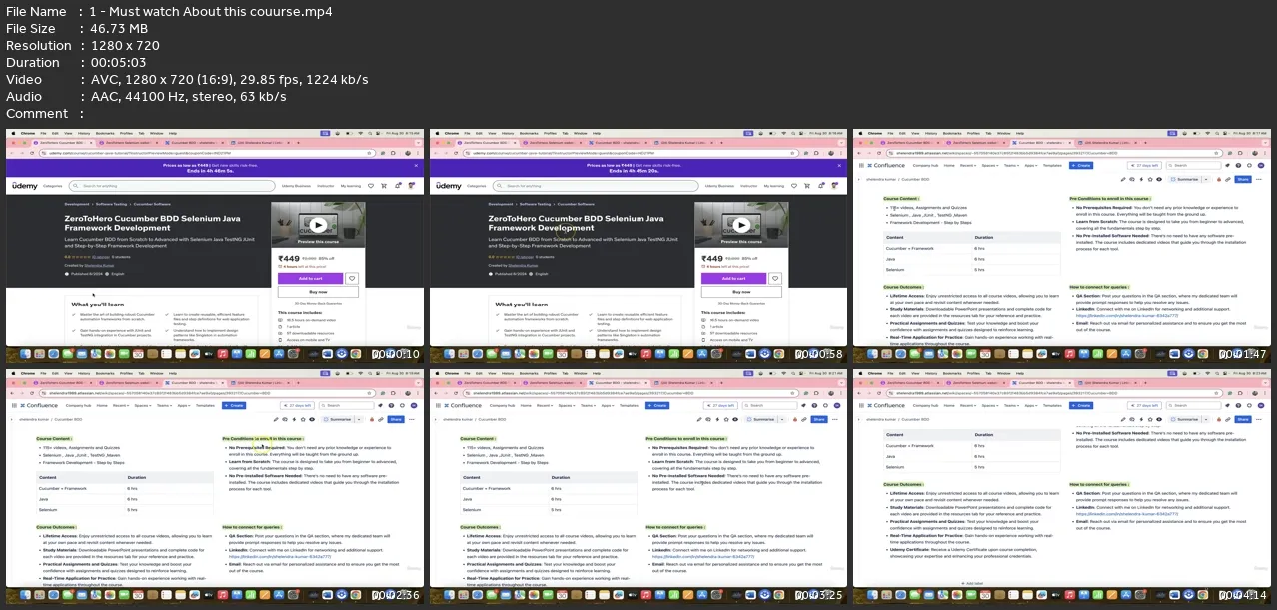This screenshot has width=1277, height=610.
Task: Click Udemy Certificate text in 0:04:14 frame
Action: (x=909, y=549)
